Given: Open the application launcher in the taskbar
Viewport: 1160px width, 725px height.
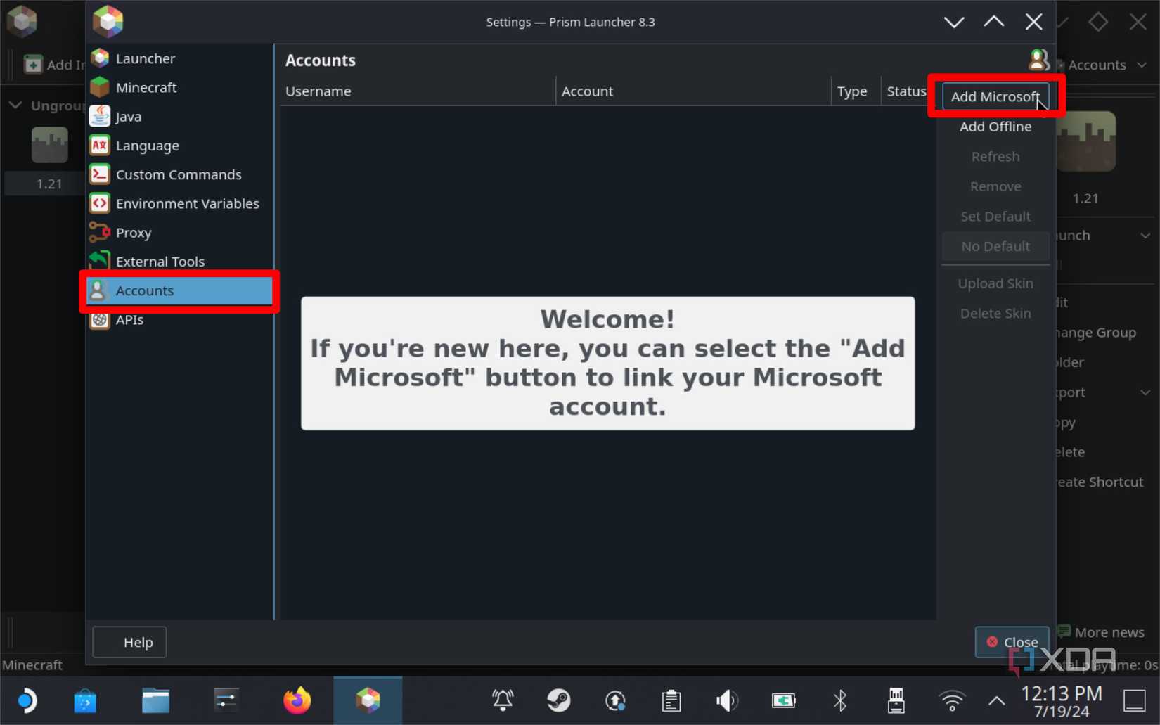Looking at the screenshot, I should [x=27, y=700].
